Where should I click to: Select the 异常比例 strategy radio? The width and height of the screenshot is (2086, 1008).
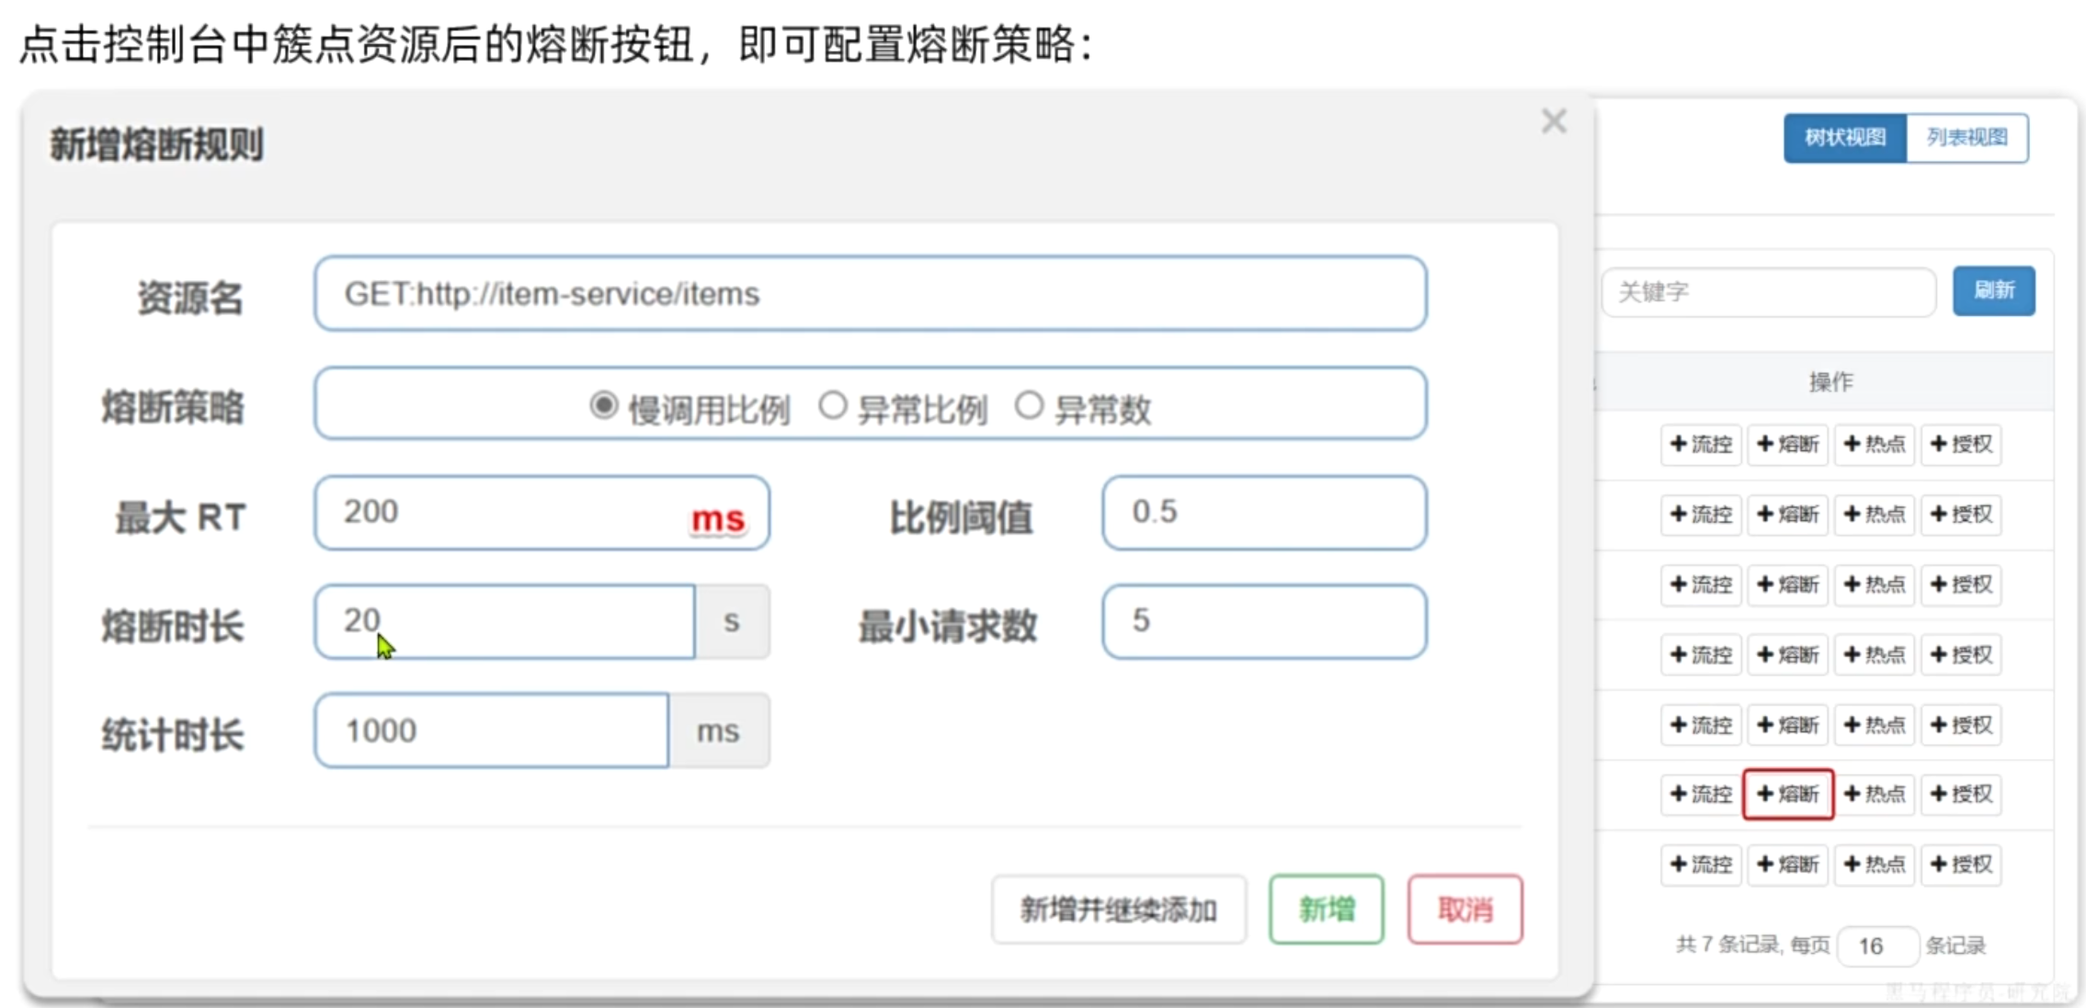click(x=832, y=405)
